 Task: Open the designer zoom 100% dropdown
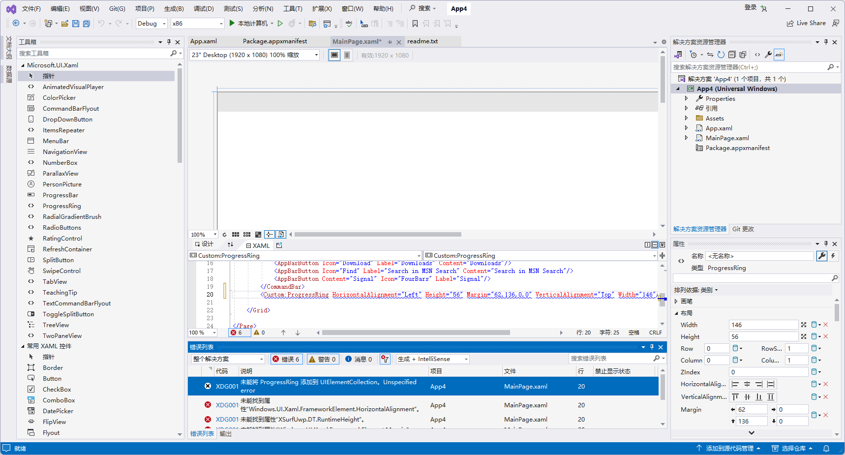click(x=204, y=235)
